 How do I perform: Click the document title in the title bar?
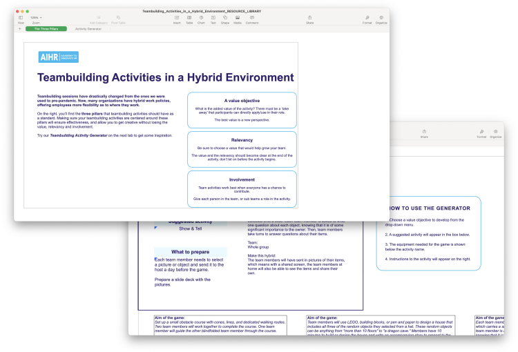coord(202,11)
